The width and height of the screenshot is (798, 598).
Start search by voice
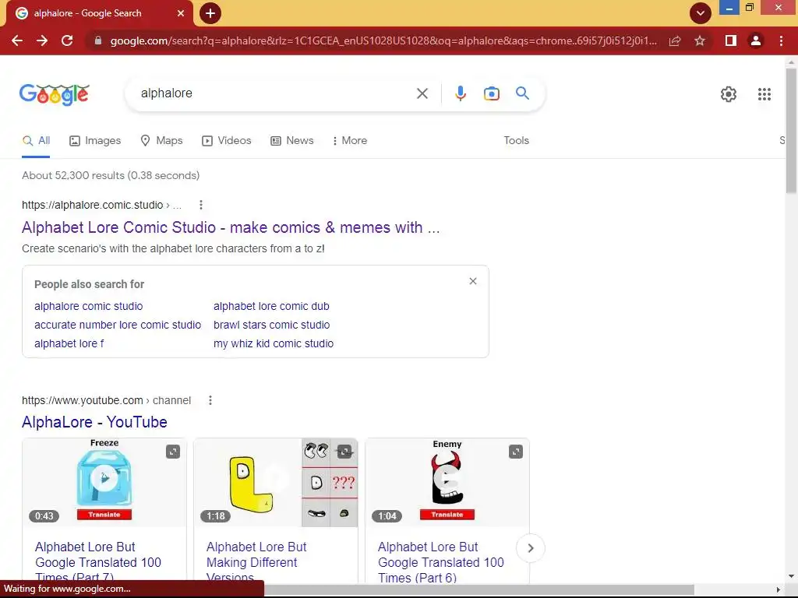[x=460, y=93]
